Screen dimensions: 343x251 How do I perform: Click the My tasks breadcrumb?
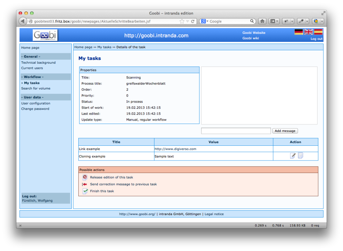(x=105, y=47)
